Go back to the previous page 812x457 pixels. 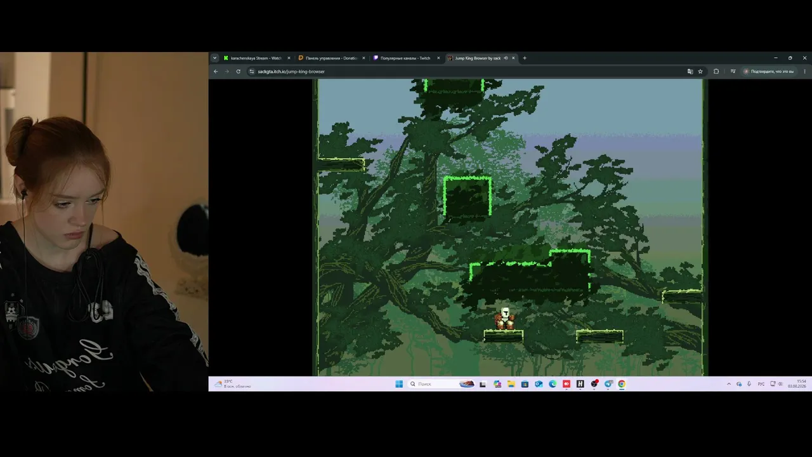pos(216,71)
